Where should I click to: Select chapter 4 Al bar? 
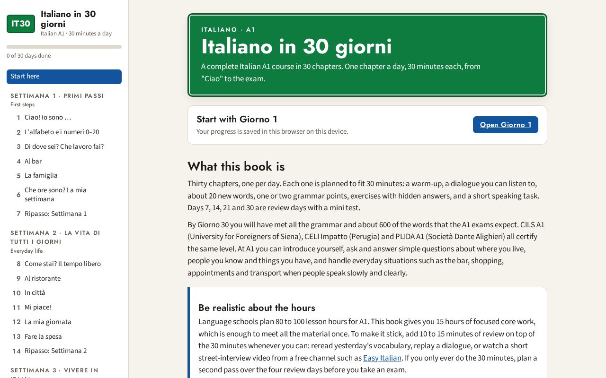(x=64, y=162)
